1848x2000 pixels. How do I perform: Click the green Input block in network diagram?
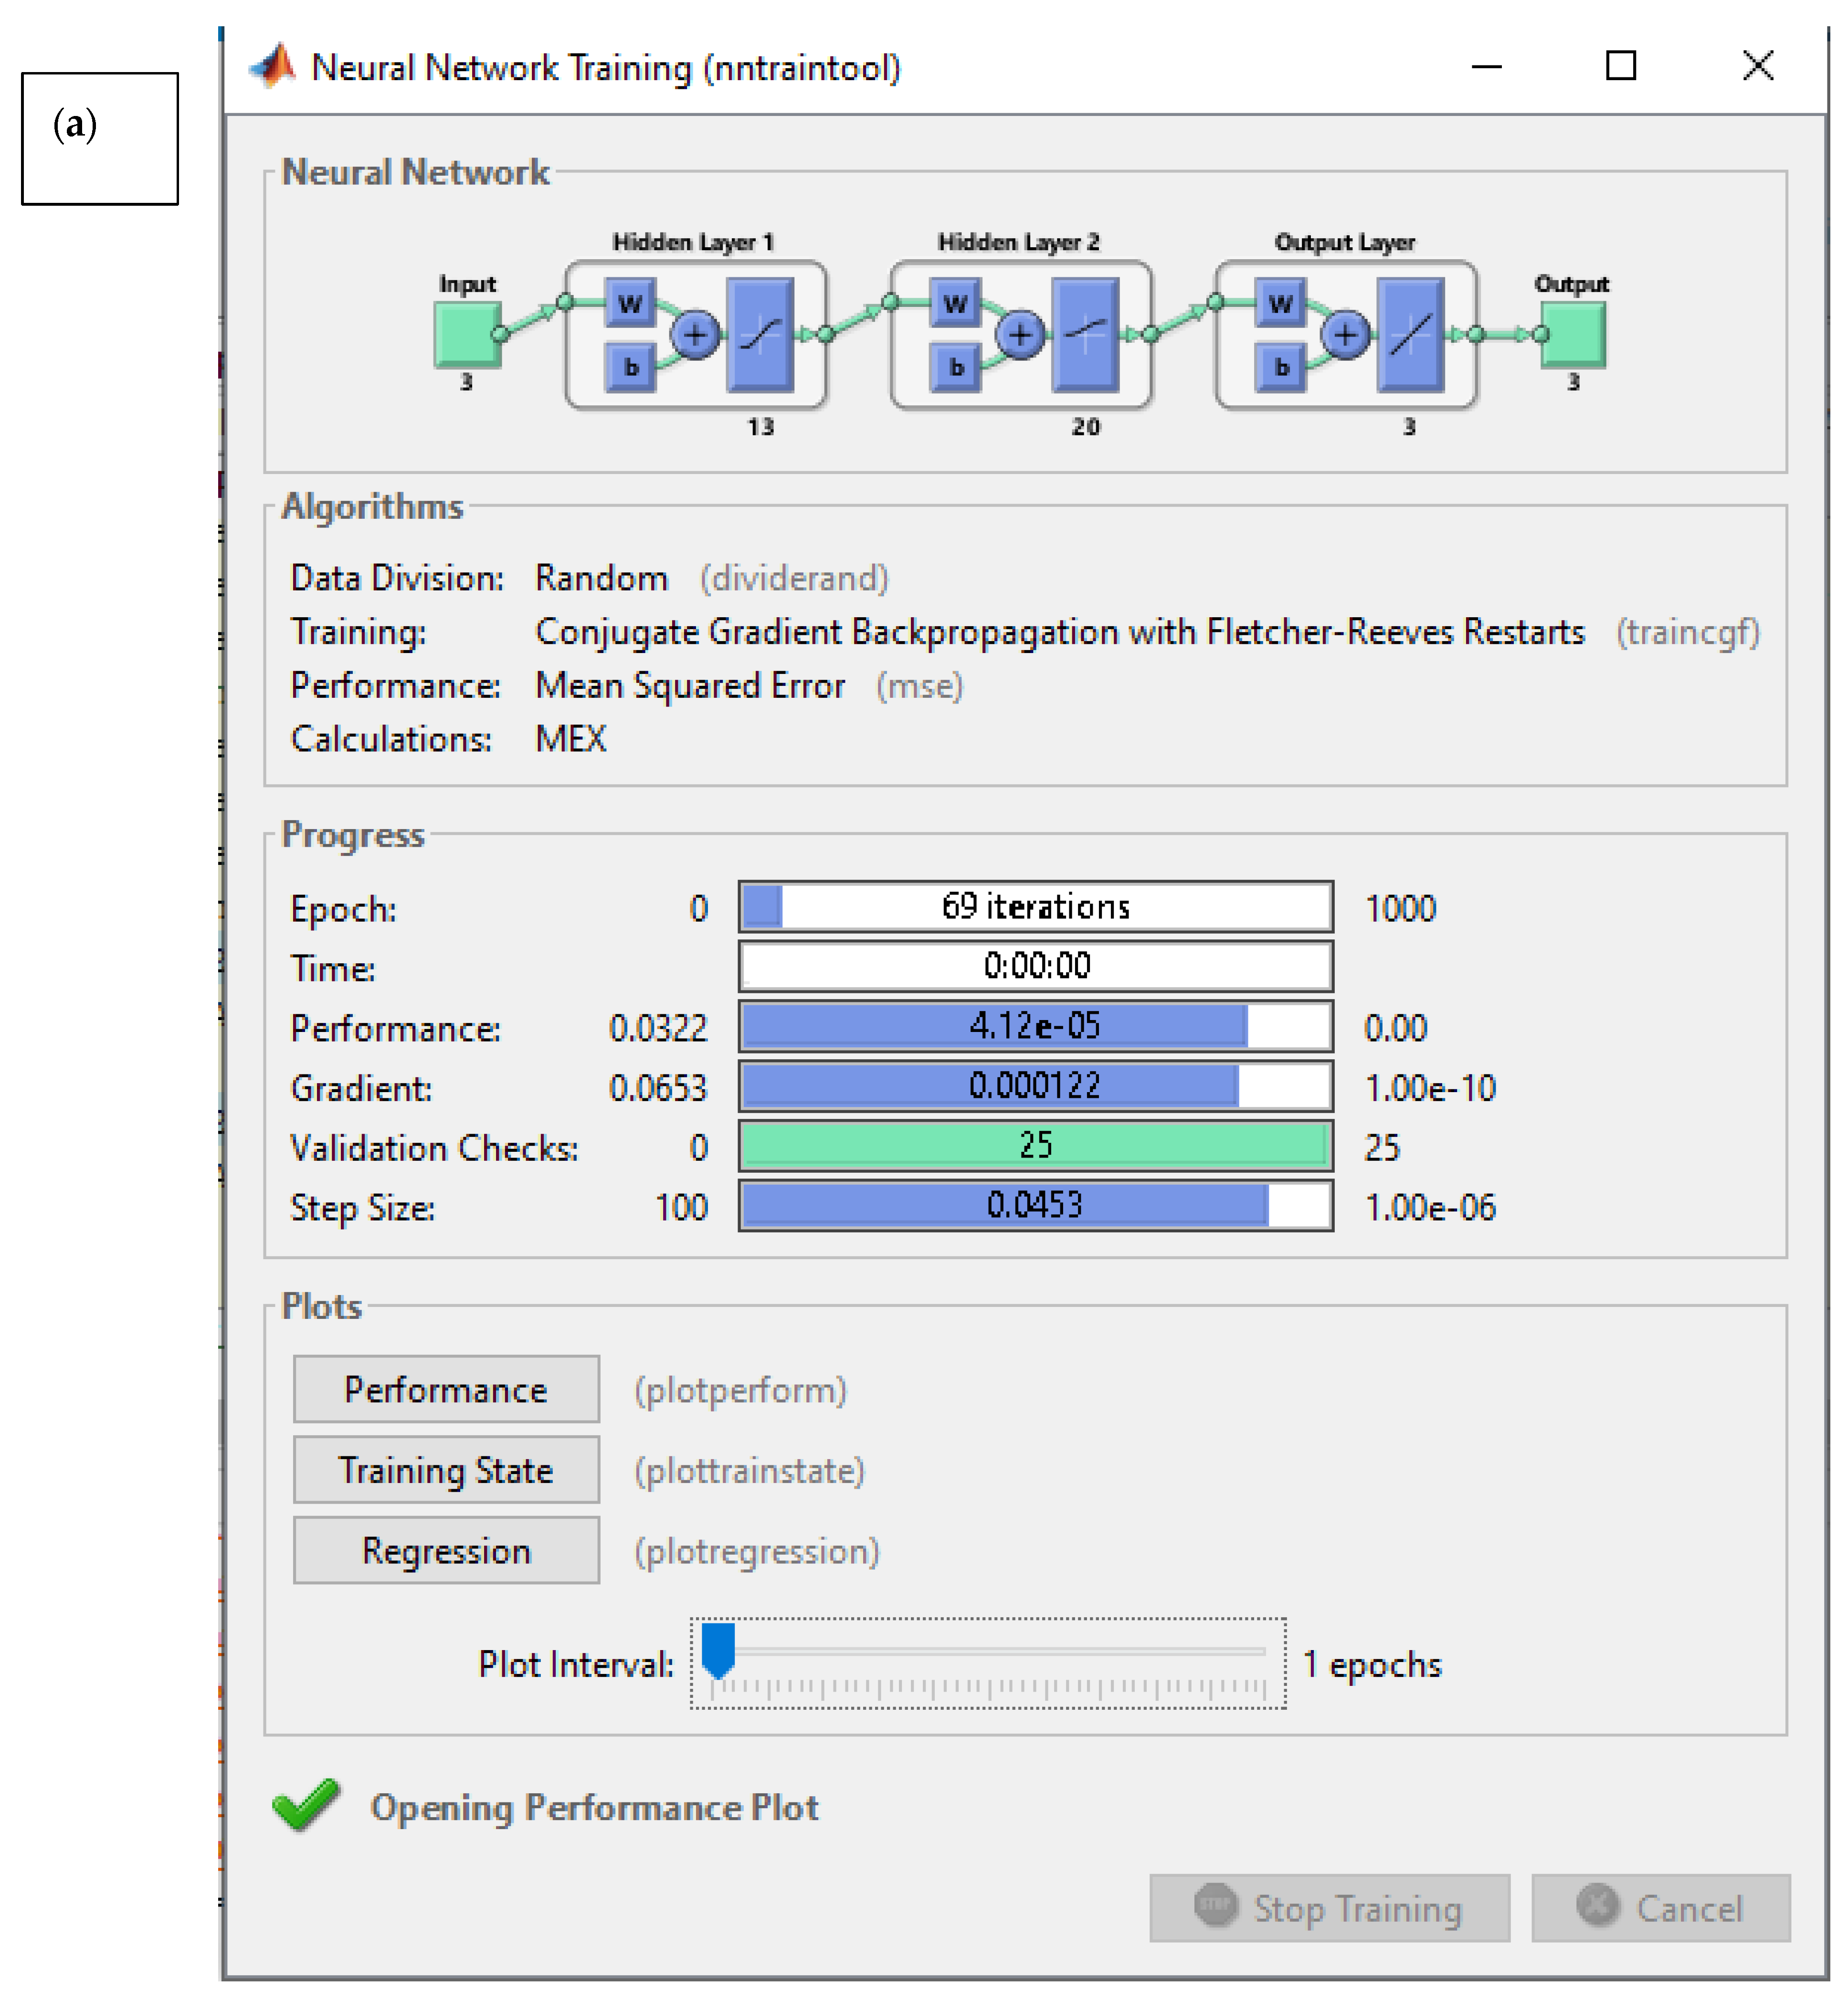coord(467,333)
